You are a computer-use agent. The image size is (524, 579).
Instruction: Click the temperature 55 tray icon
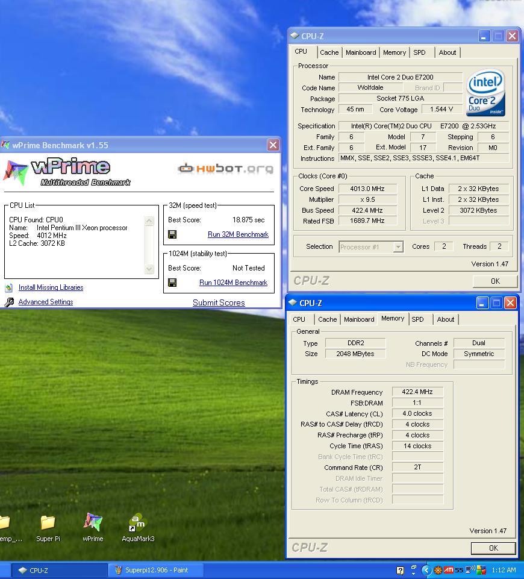click(459, 570)
